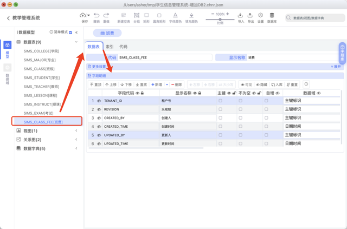Open SIMS_EXAM[考试] table
347x229 pixels.
[38, 113]
